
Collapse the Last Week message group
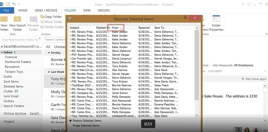(x=49, y=72)
